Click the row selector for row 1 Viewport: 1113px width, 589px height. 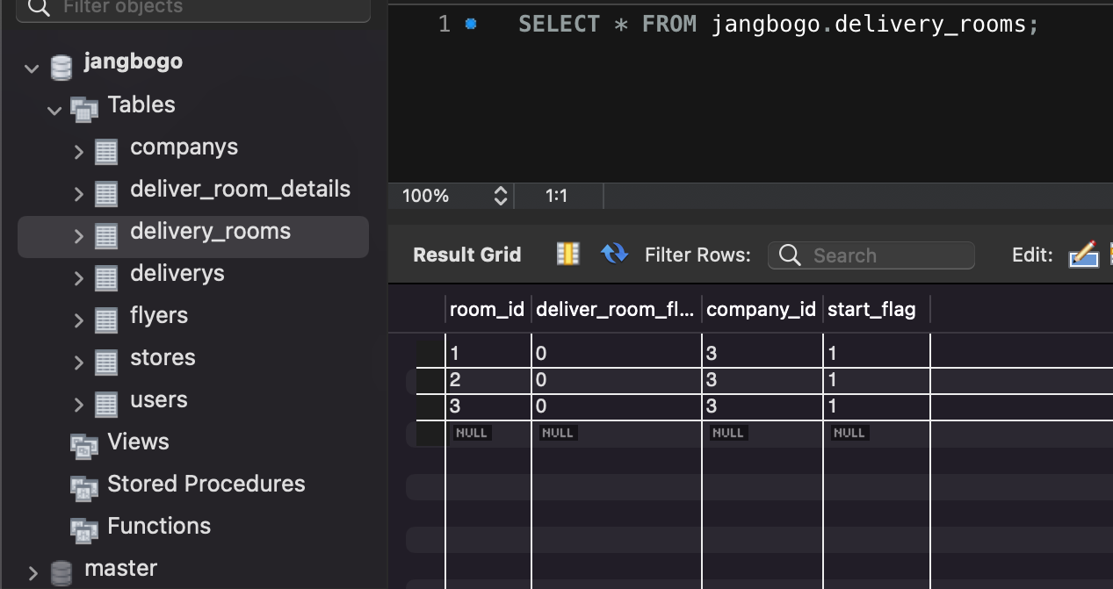coord(430,354)
